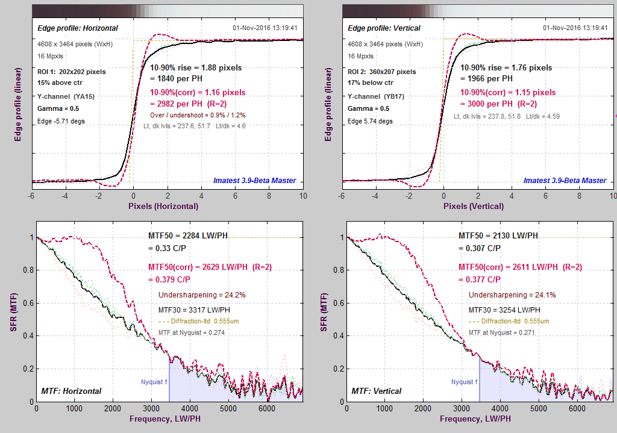Click 'Frequency, LW/PH' label under Horizontal MTF
Screen dimensions: 617x433
point(165,419)
